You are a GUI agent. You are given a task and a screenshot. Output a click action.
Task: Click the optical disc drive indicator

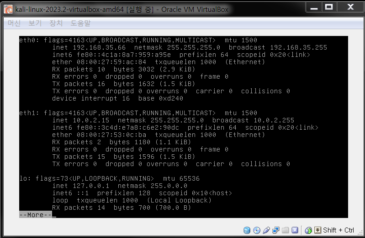tap(257, 230)
